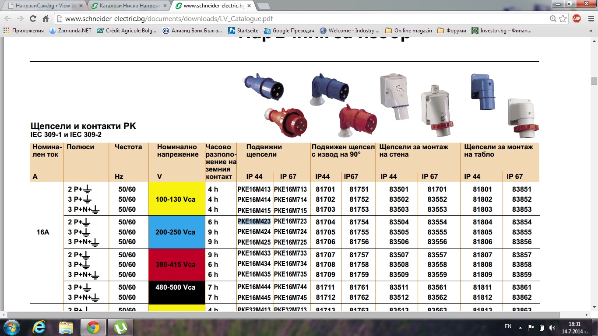The width and height of the screenshot is (598, 336).
Task: Switch to the НаправиСам.bg tab
Action: [x=43, y=6]
